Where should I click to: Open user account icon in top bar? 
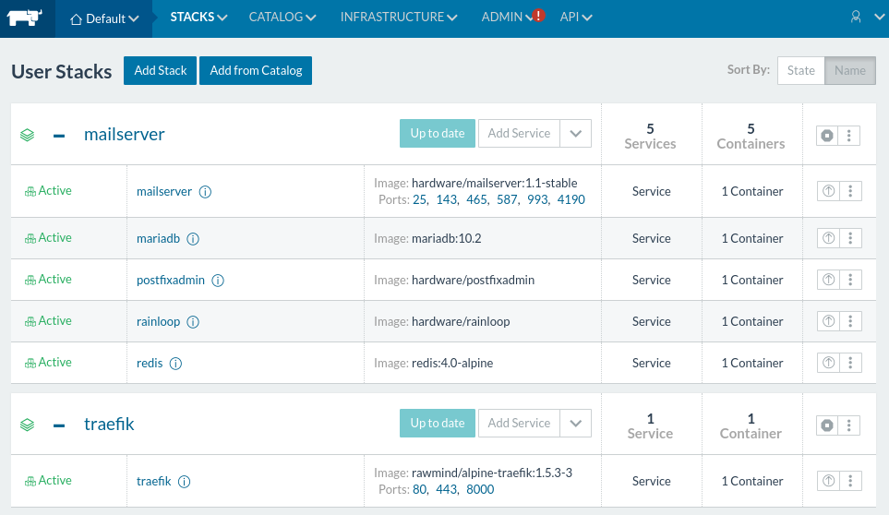point(856,17)
